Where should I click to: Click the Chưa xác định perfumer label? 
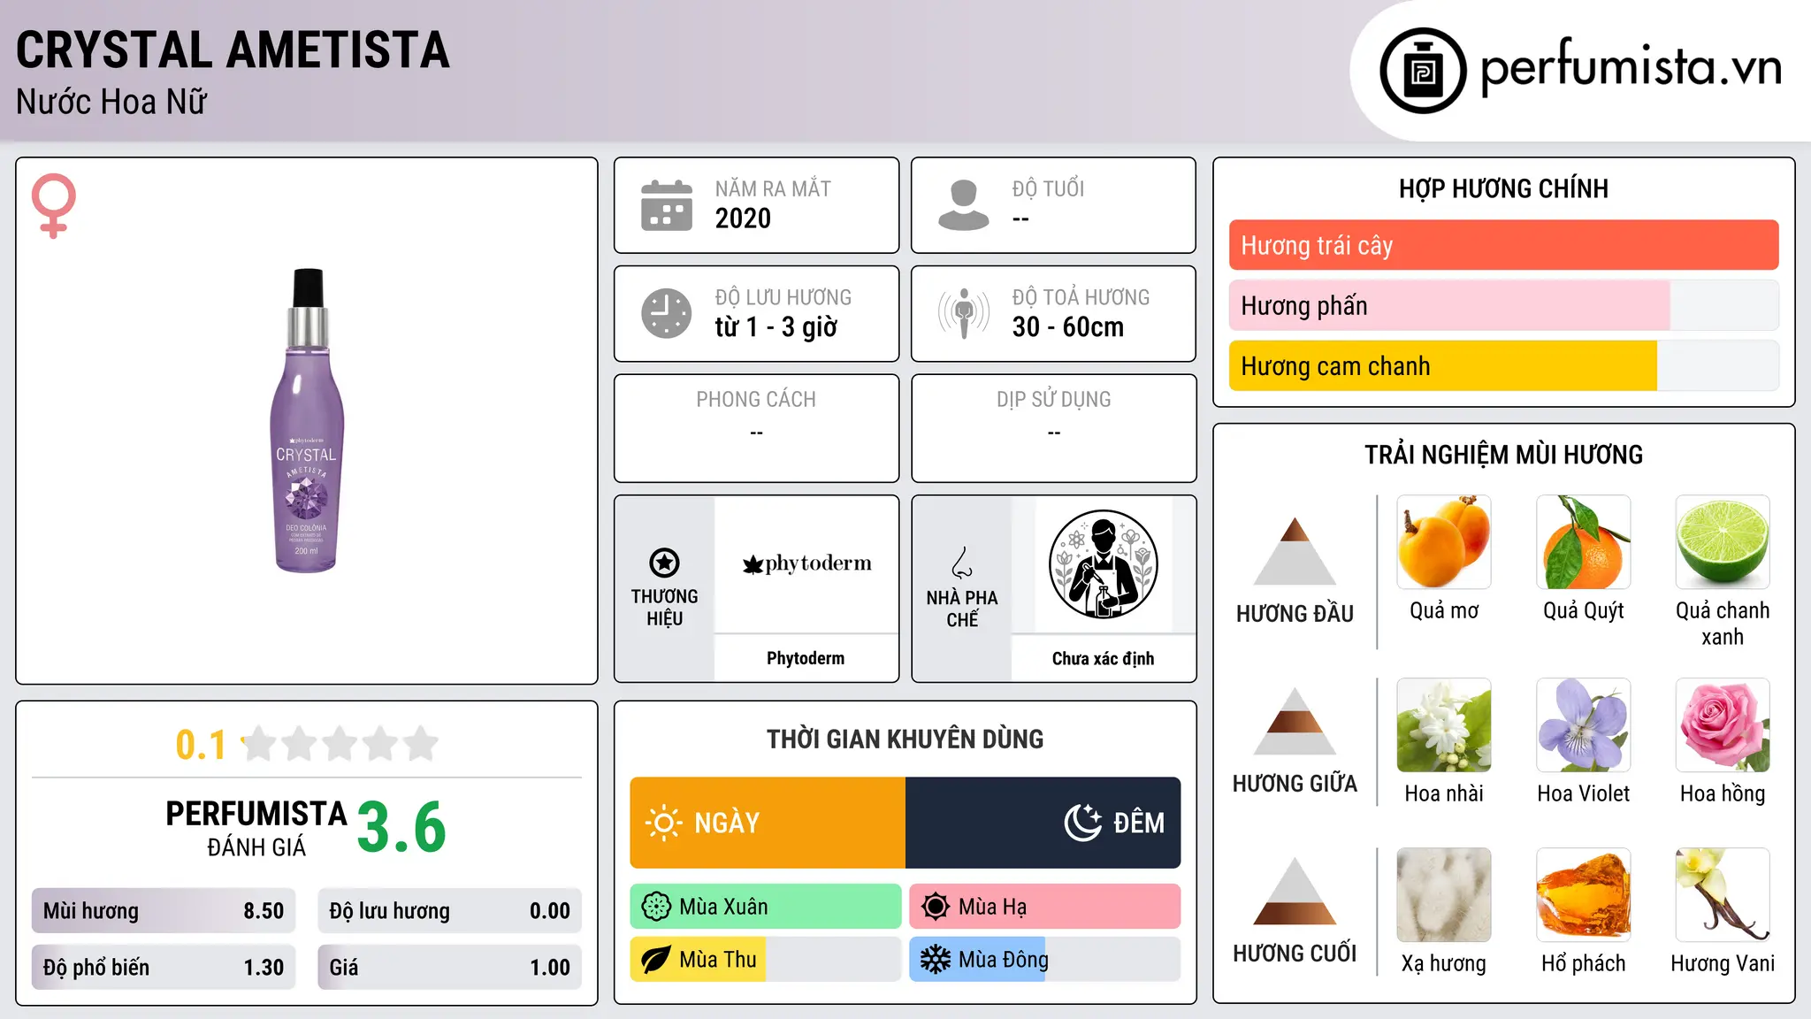[x=1103, y=658]
